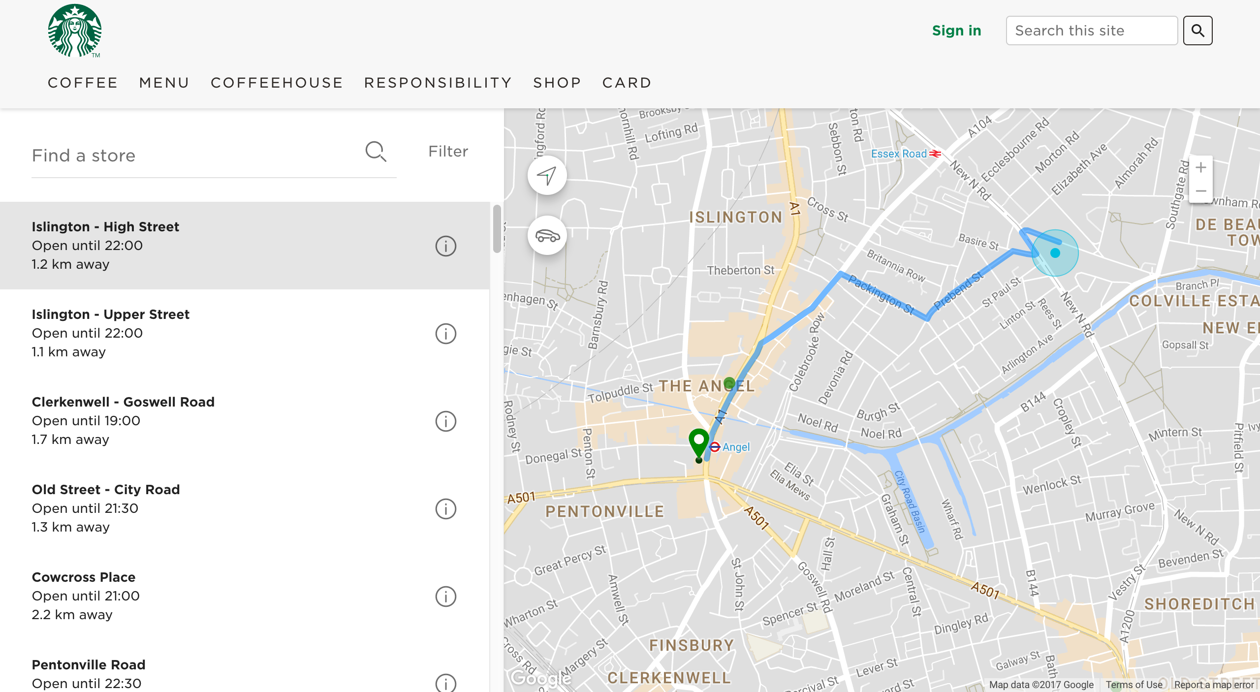The height and width of the screenshot is (692, 1260).
Task: Open the store Filter options
Action: click(x=448, y=151)
